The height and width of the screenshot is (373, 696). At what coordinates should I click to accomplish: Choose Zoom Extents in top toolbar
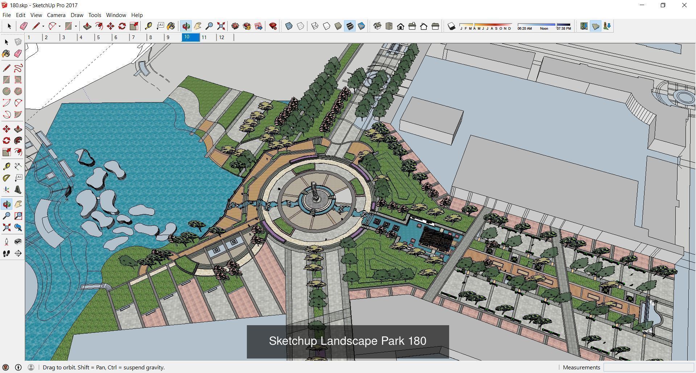pyautogui.click(x=221, y=26)
